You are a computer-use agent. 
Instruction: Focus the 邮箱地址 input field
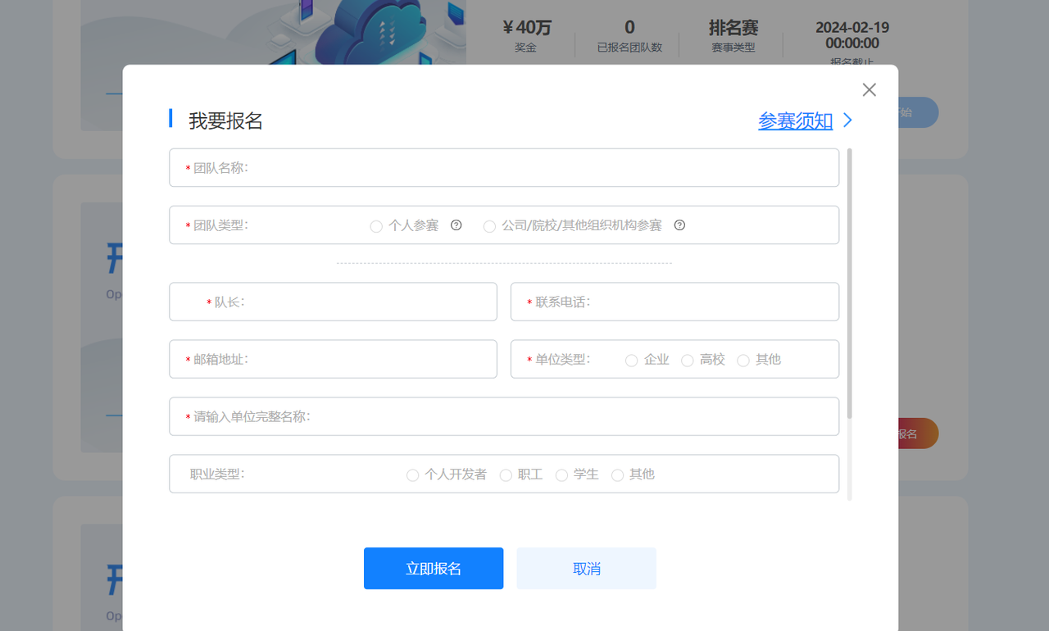pyautogui.click(x=333, y=360)
